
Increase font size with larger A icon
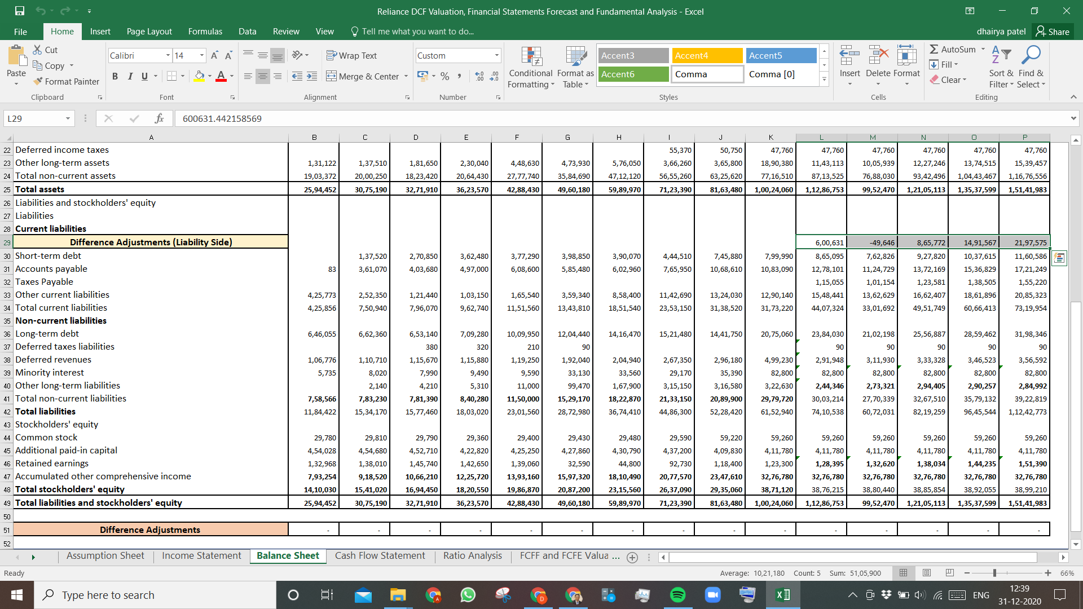[214, 55]
